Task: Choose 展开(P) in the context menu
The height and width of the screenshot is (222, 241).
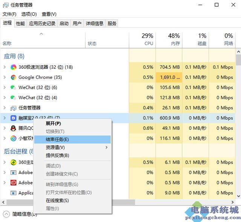Action: click(x=72, y=124)
